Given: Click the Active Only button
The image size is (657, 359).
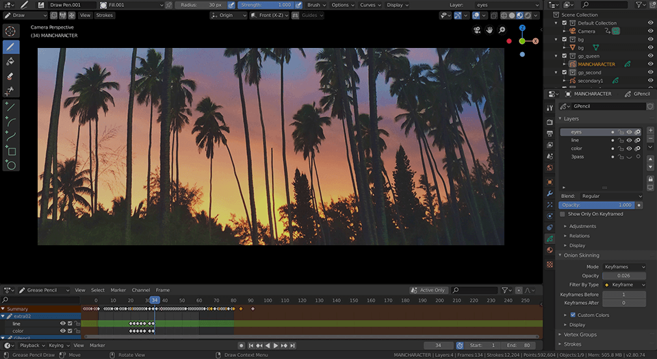Looking at the screenshot, I should tap(428, 290).
